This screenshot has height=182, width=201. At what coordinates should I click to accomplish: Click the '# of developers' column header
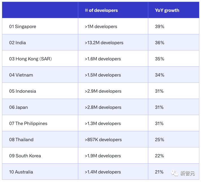[101, 10]
